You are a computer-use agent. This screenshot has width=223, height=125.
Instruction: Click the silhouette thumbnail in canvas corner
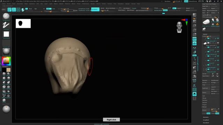(23, 23)
